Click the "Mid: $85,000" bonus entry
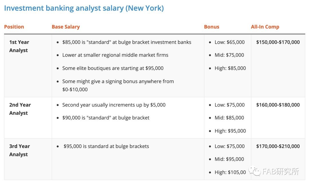Viewport: 309px width, 185px height. tap(229, 118)
